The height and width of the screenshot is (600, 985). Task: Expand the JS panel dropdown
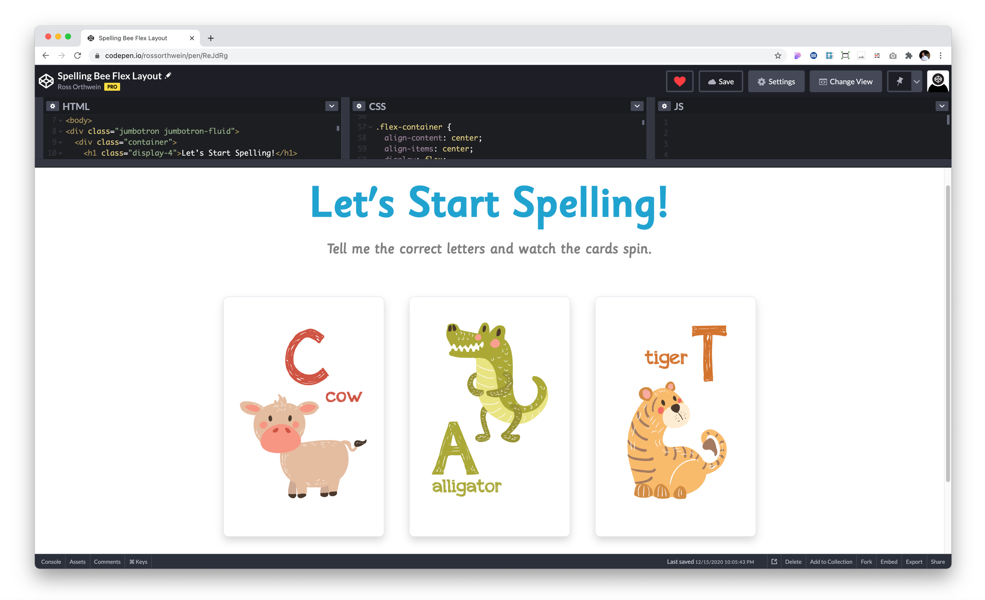tap(942, 106)
